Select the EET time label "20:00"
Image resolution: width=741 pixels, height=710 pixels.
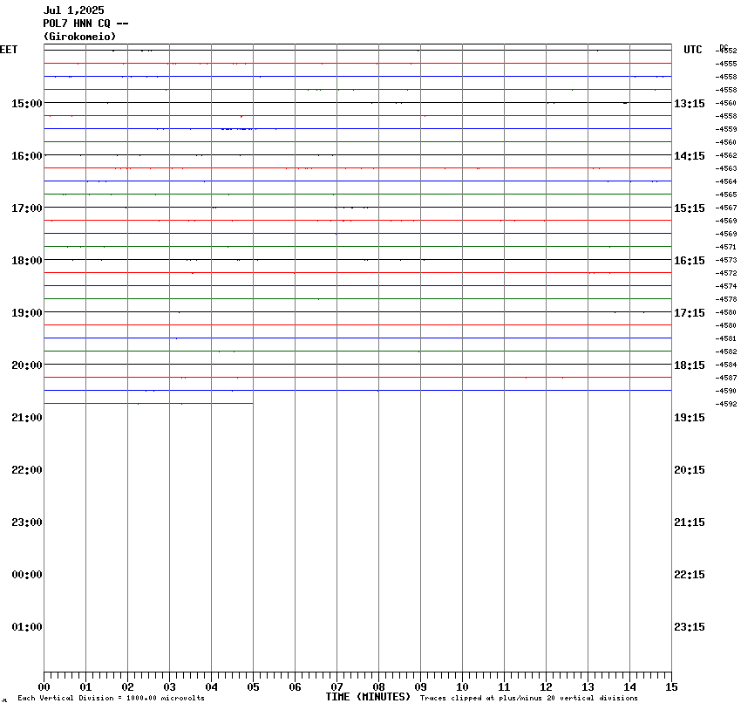pyautogui.click(x=27, y=365)
